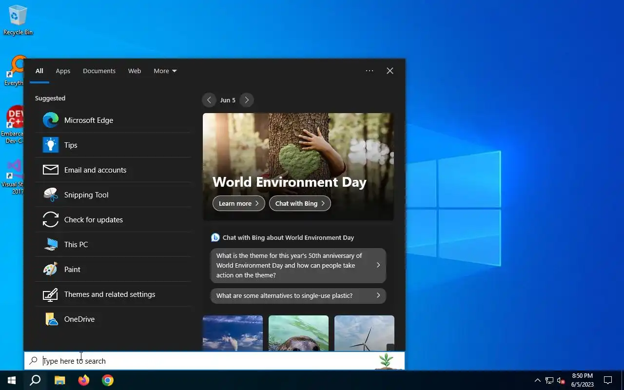Open OneDrive cloud folder icon
This screenshot has width=624, height=390.
pos(51,319)
